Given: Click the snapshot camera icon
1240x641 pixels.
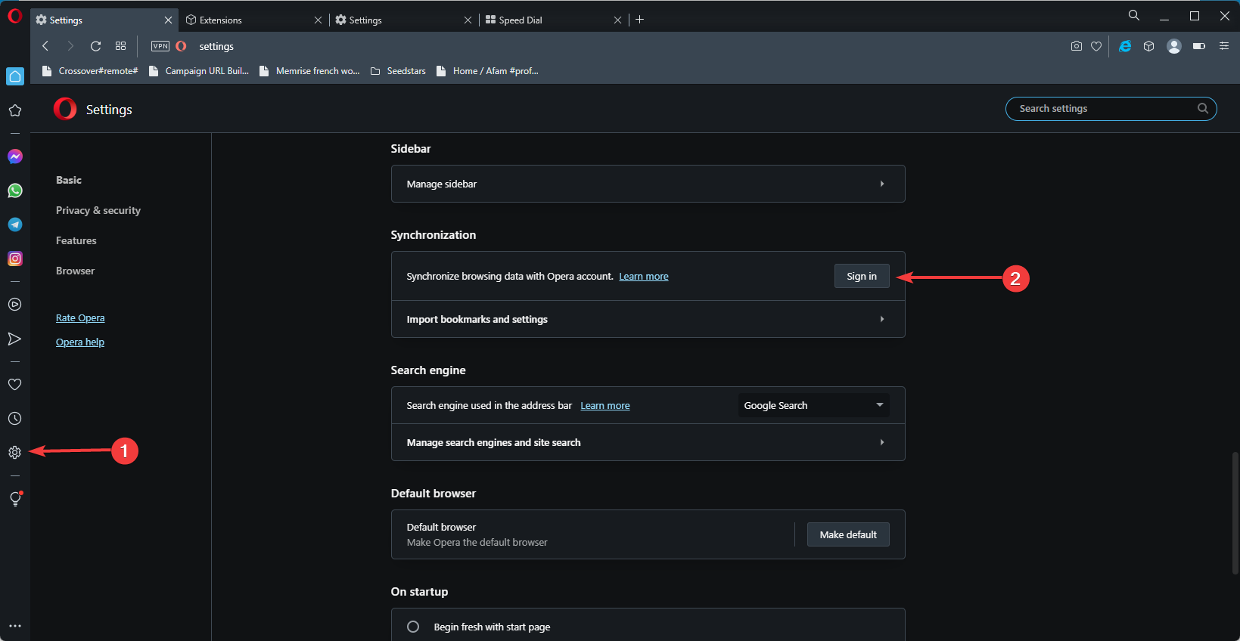Looking at the screenshot, I should [x=1076, y=46].
